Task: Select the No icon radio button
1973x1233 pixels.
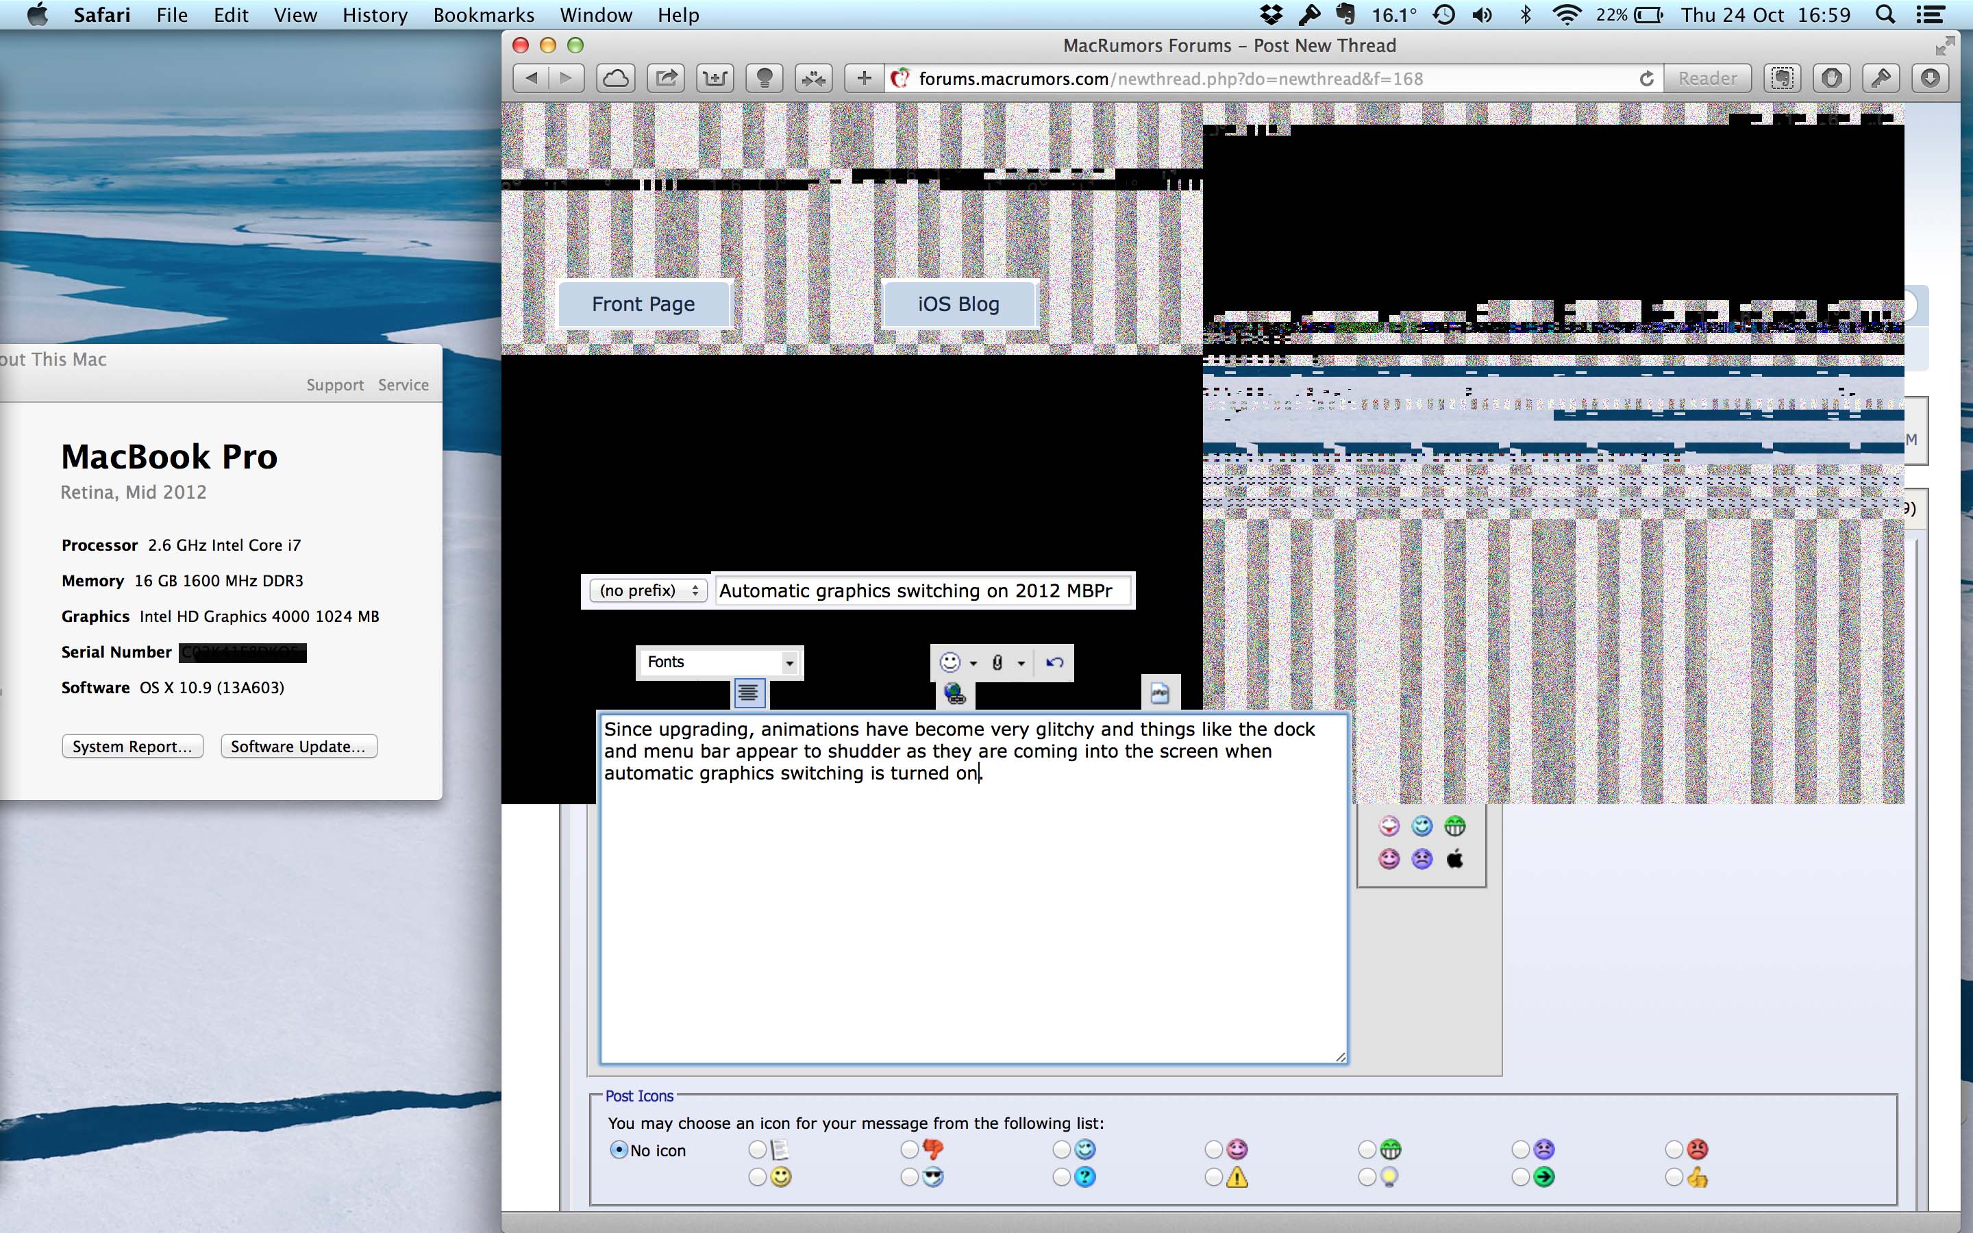Action: tap(619, 1150)
